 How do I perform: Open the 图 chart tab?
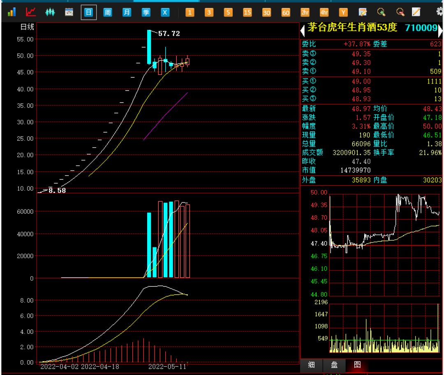click(x=357, y=365)
